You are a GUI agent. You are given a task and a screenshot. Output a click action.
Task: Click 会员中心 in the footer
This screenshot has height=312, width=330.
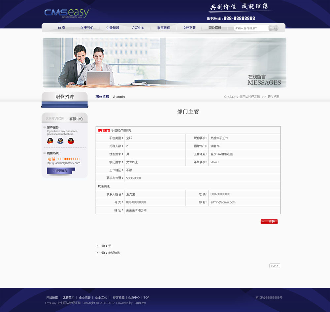134,297
